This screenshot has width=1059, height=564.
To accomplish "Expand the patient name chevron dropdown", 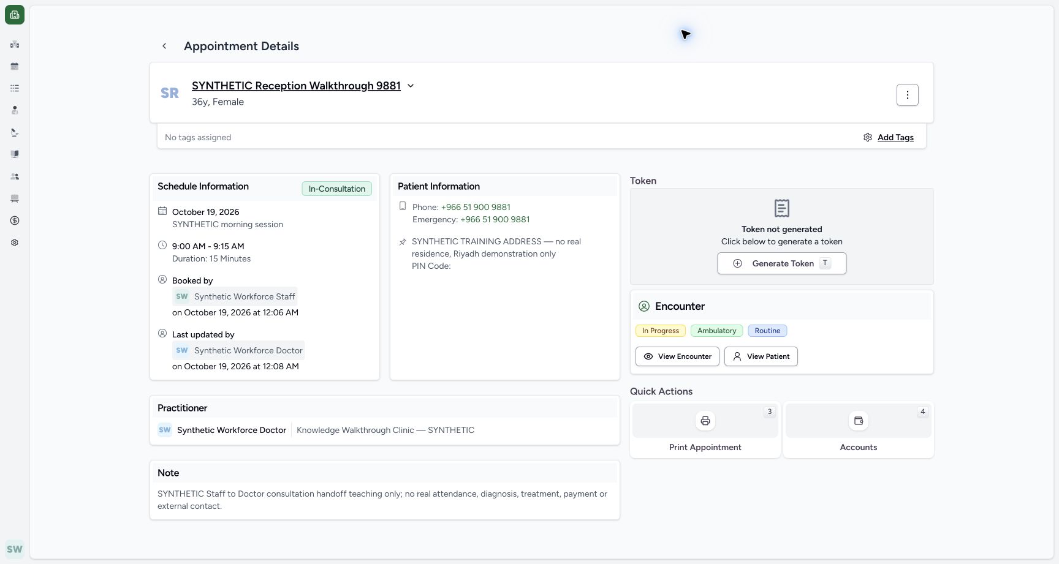I will pyautogui.click(x=411, y=86).
